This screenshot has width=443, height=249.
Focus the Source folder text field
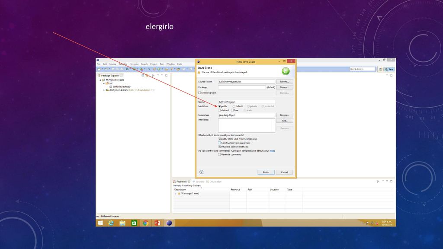click(x=246, y=82)
